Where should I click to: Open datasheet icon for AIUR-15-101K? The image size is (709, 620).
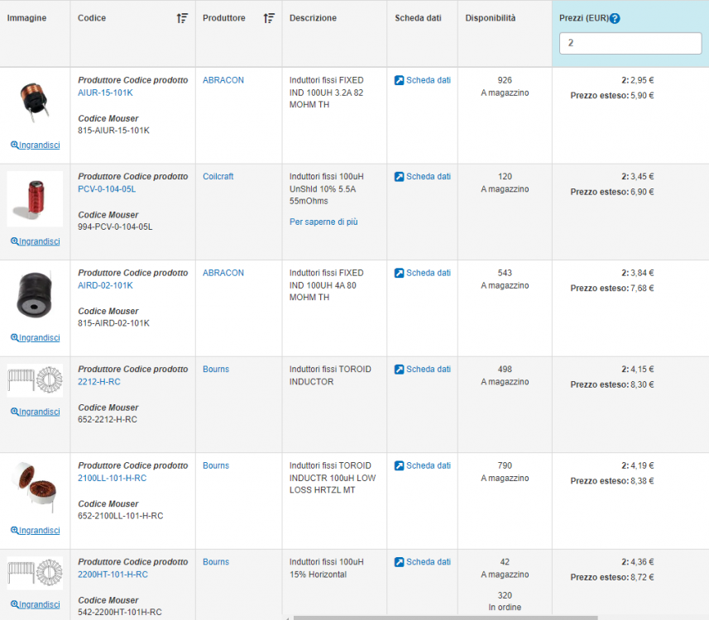point(400,81)
